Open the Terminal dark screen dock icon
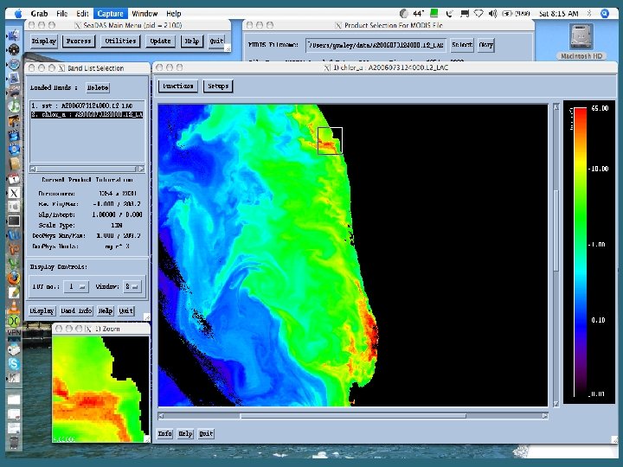The height and width of the screenshot is (467, 623). [14, 221]
